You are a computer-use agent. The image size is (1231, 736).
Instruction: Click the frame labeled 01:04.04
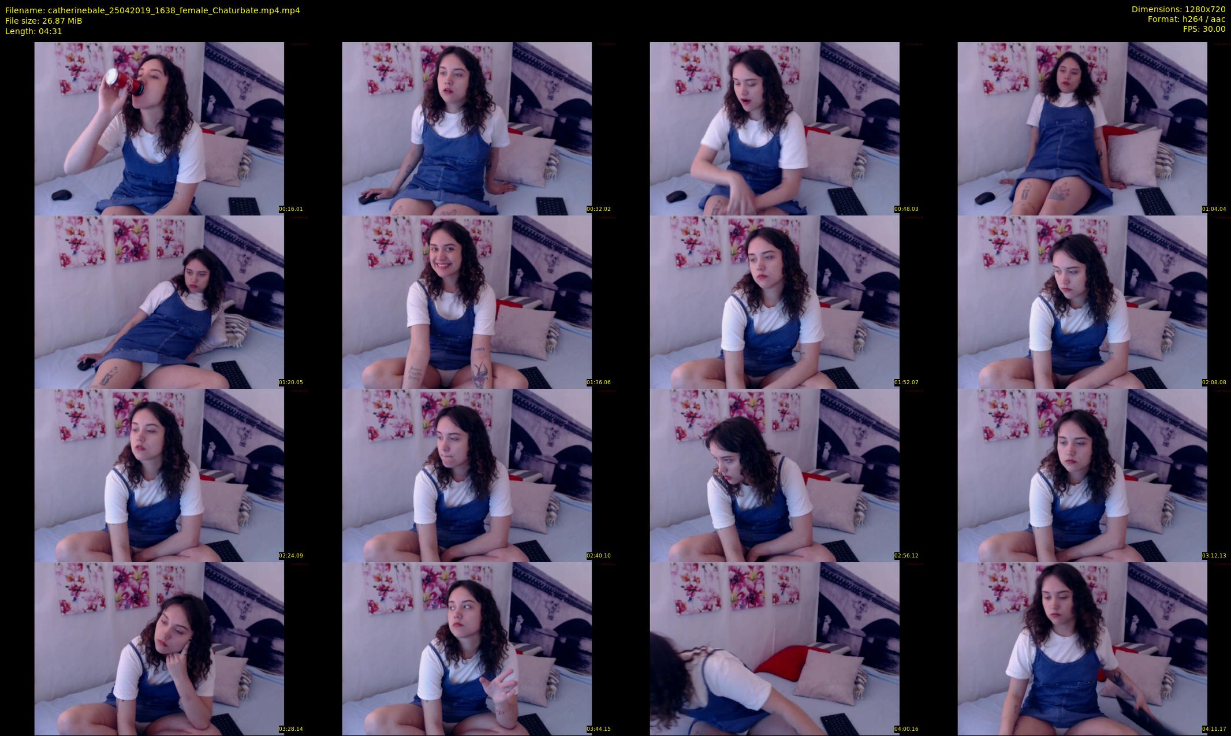[1082, 128]
